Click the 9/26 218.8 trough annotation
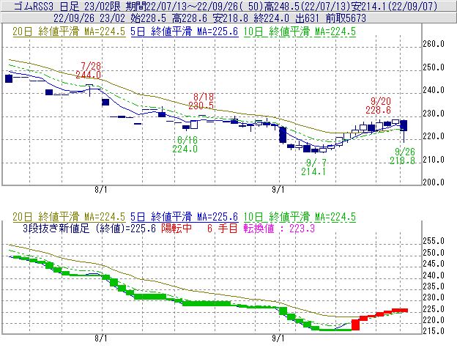The height and width of the screenshot is (348, 457). click(403, 156)
